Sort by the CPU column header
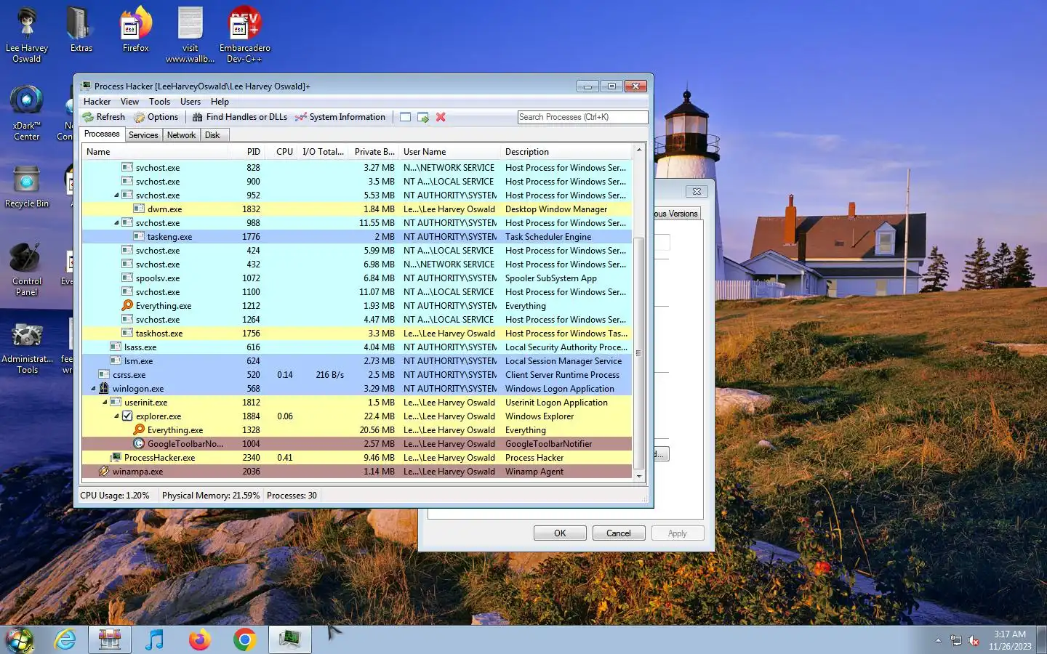Screen dimensions: 1047x654 (x=281, y=152)
